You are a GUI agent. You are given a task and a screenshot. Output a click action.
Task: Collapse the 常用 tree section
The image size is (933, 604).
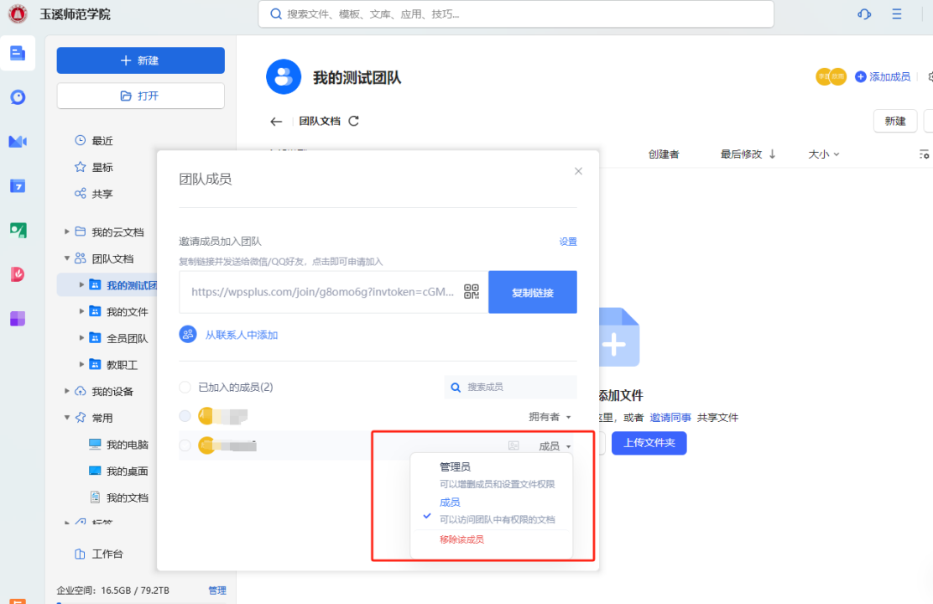point(67,418)
